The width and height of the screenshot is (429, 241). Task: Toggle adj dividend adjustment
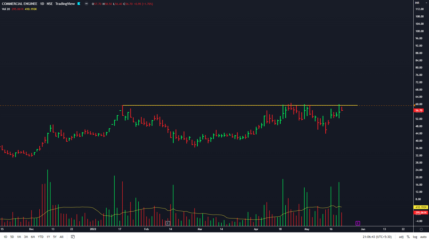point(401,236)
